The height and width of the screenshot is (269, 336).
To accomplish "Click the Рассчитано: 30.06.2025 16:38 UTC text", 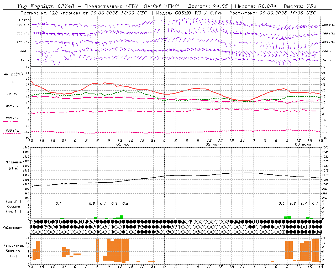I will [x=272, y=13].
